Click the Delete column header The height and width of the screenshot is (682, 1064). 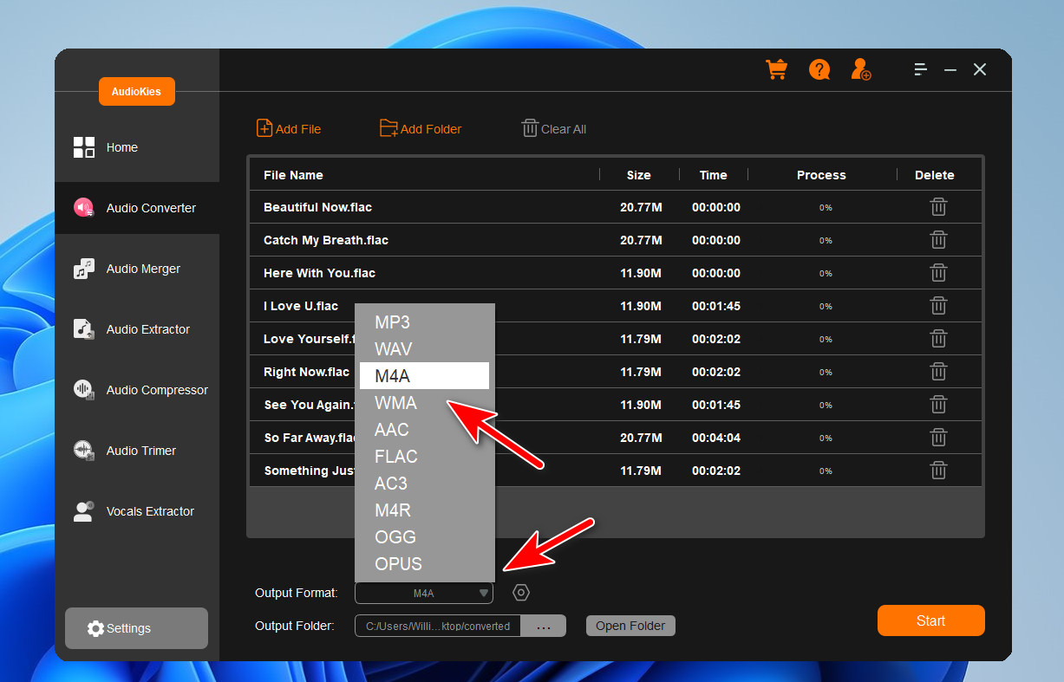coord(935,175)
